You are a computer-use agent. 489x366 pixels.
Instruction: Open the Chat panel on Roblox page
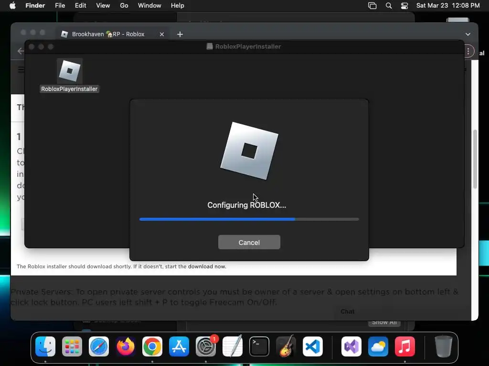click(x=347, y=311)
